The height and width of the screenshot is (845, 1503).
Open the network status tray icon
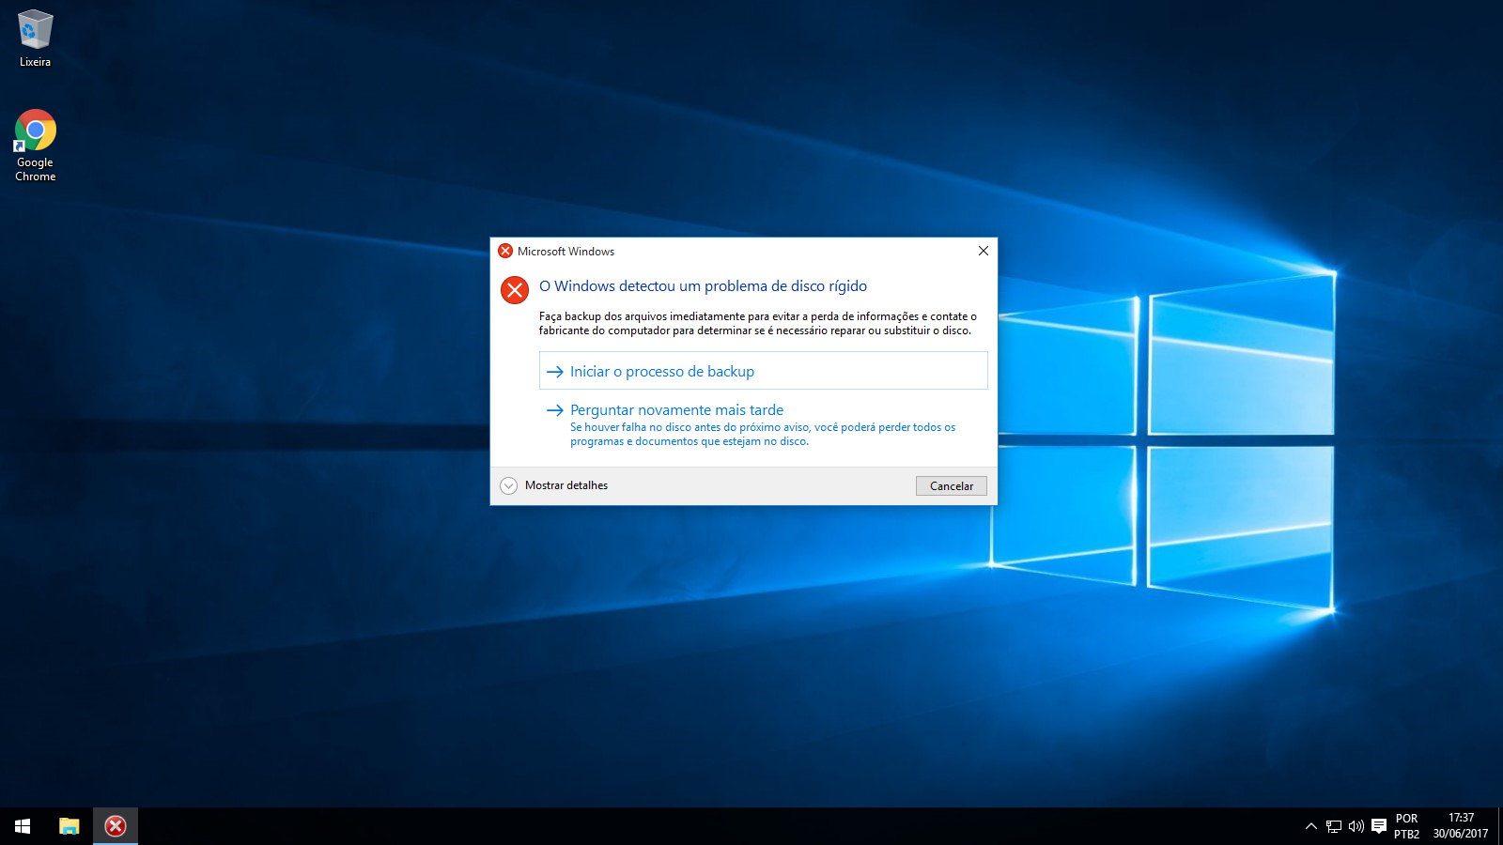click(x=1334, y=826)
